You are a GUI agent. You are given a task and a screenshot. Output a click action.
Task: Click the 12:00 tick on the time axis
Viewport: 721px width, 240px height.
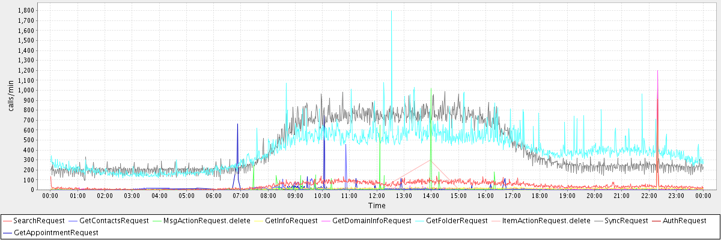point(377,196)
